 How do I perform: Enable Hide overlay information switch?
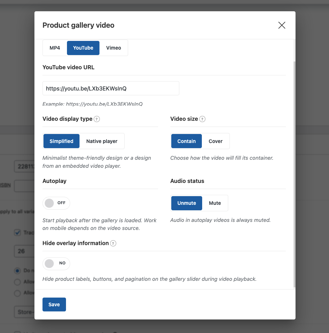(56, 264)
